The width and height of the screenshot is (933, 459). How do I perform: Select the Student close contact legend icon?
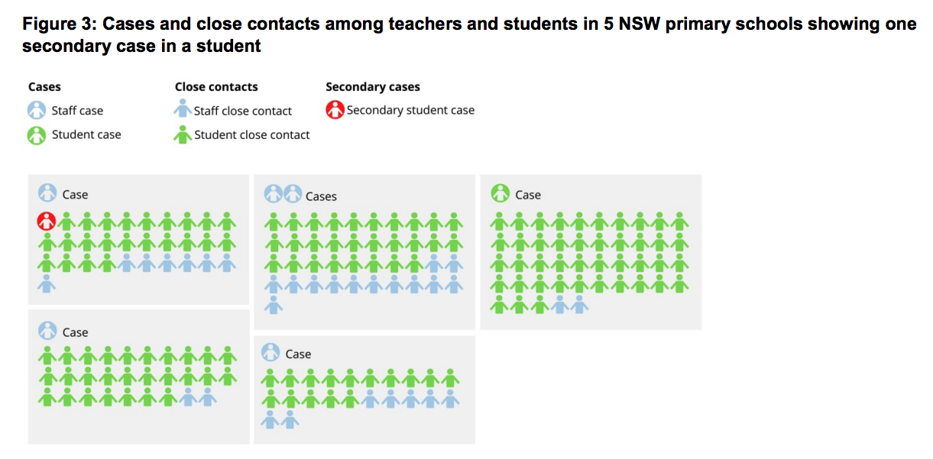pos(183,135)
